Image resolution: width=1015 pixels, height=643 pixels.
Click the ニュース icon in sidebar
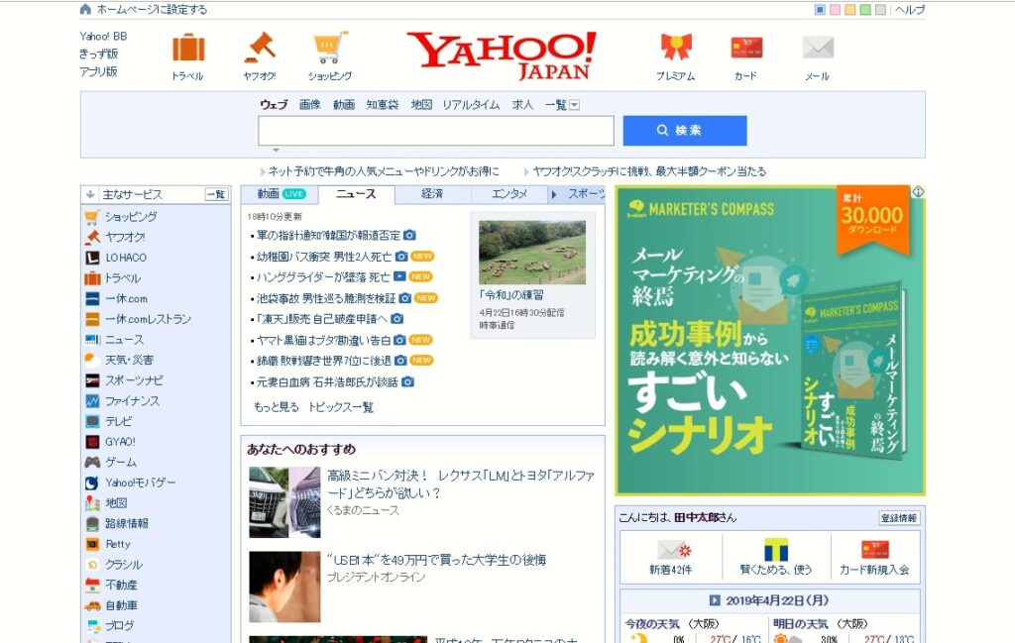[x=92, y=340]
